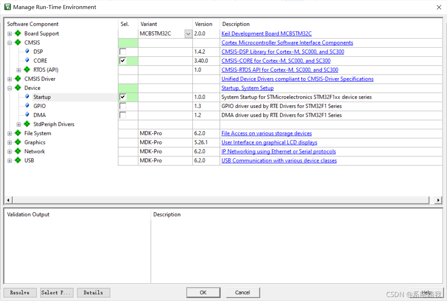The height and width of the screenshot is (301, 447).
Task: Open the CMSIS-RTOS API link
Action: coord(280,70)
